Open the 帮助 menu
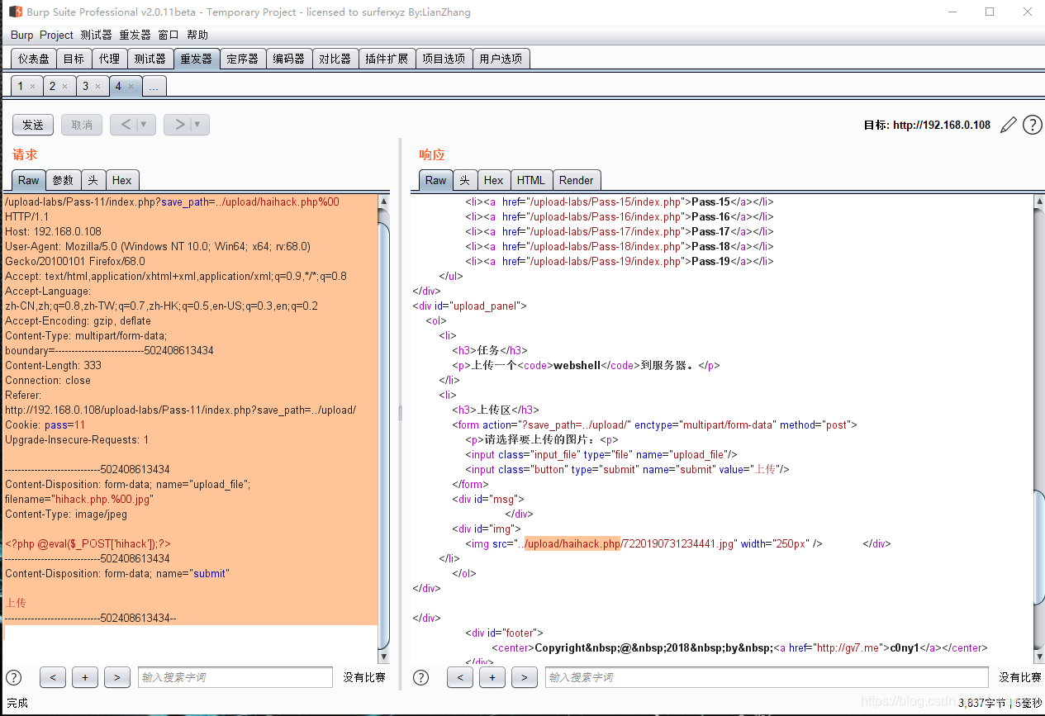Screen dimensions: 1045x716 coord(197,35)
